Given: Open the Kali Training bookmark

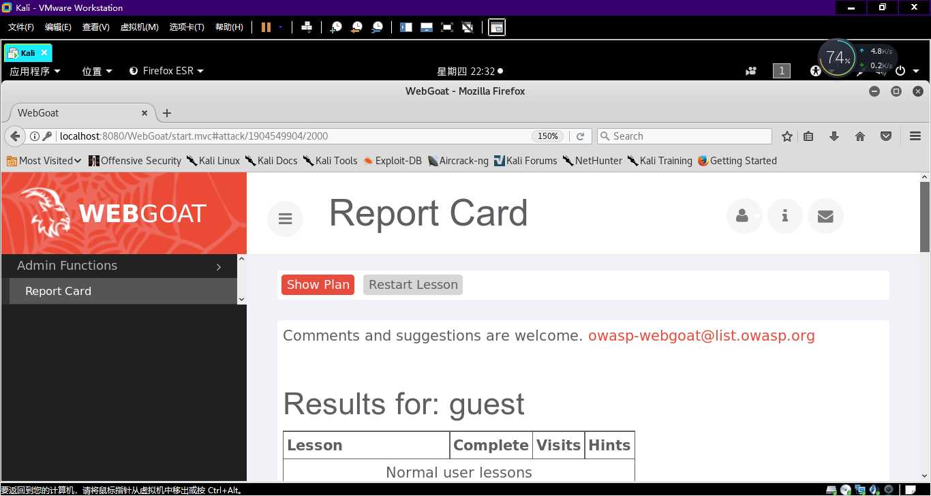Looking at the screenshot, I should point(660,161).
